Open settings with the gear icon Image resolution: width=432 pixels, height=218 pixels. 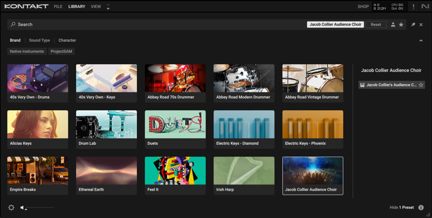pyautogui.click(x=12, y=208)
